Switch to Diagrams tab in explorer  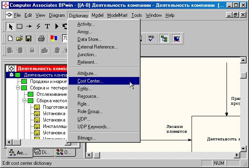click(43, 152)
